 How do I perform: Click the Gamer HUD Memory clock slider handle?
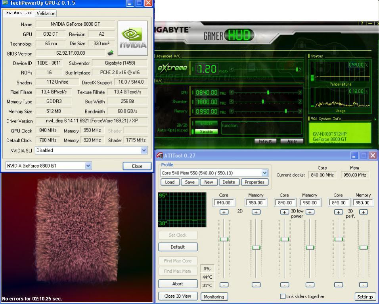pos(286,111)
